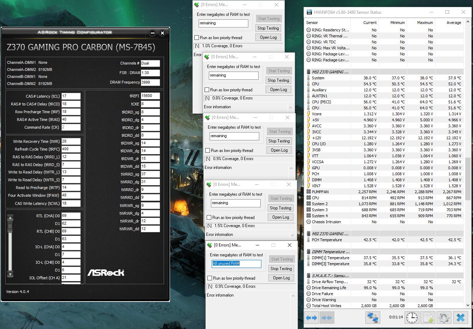This screenshot has width=473, height=329.
Task: Click circle icon beside Drive Failure row
Action: (x=309, y=294)
